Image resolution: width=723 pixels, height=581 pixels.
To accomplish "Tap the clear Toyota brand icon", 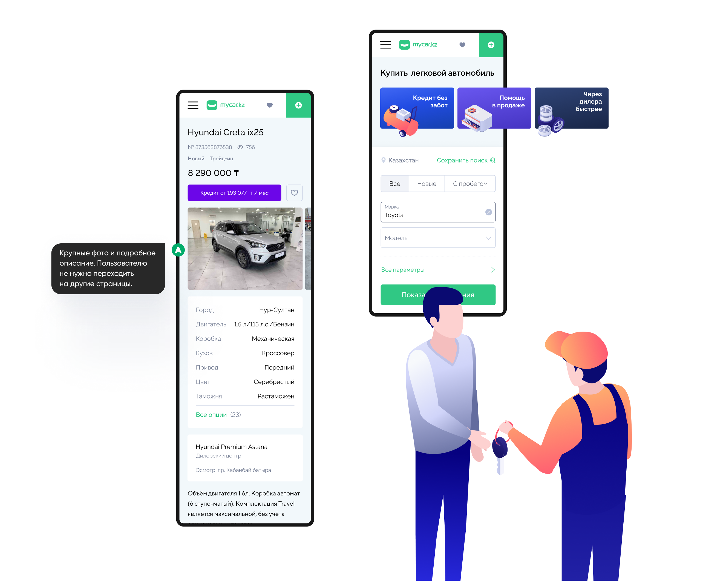I will pos(490,213).
